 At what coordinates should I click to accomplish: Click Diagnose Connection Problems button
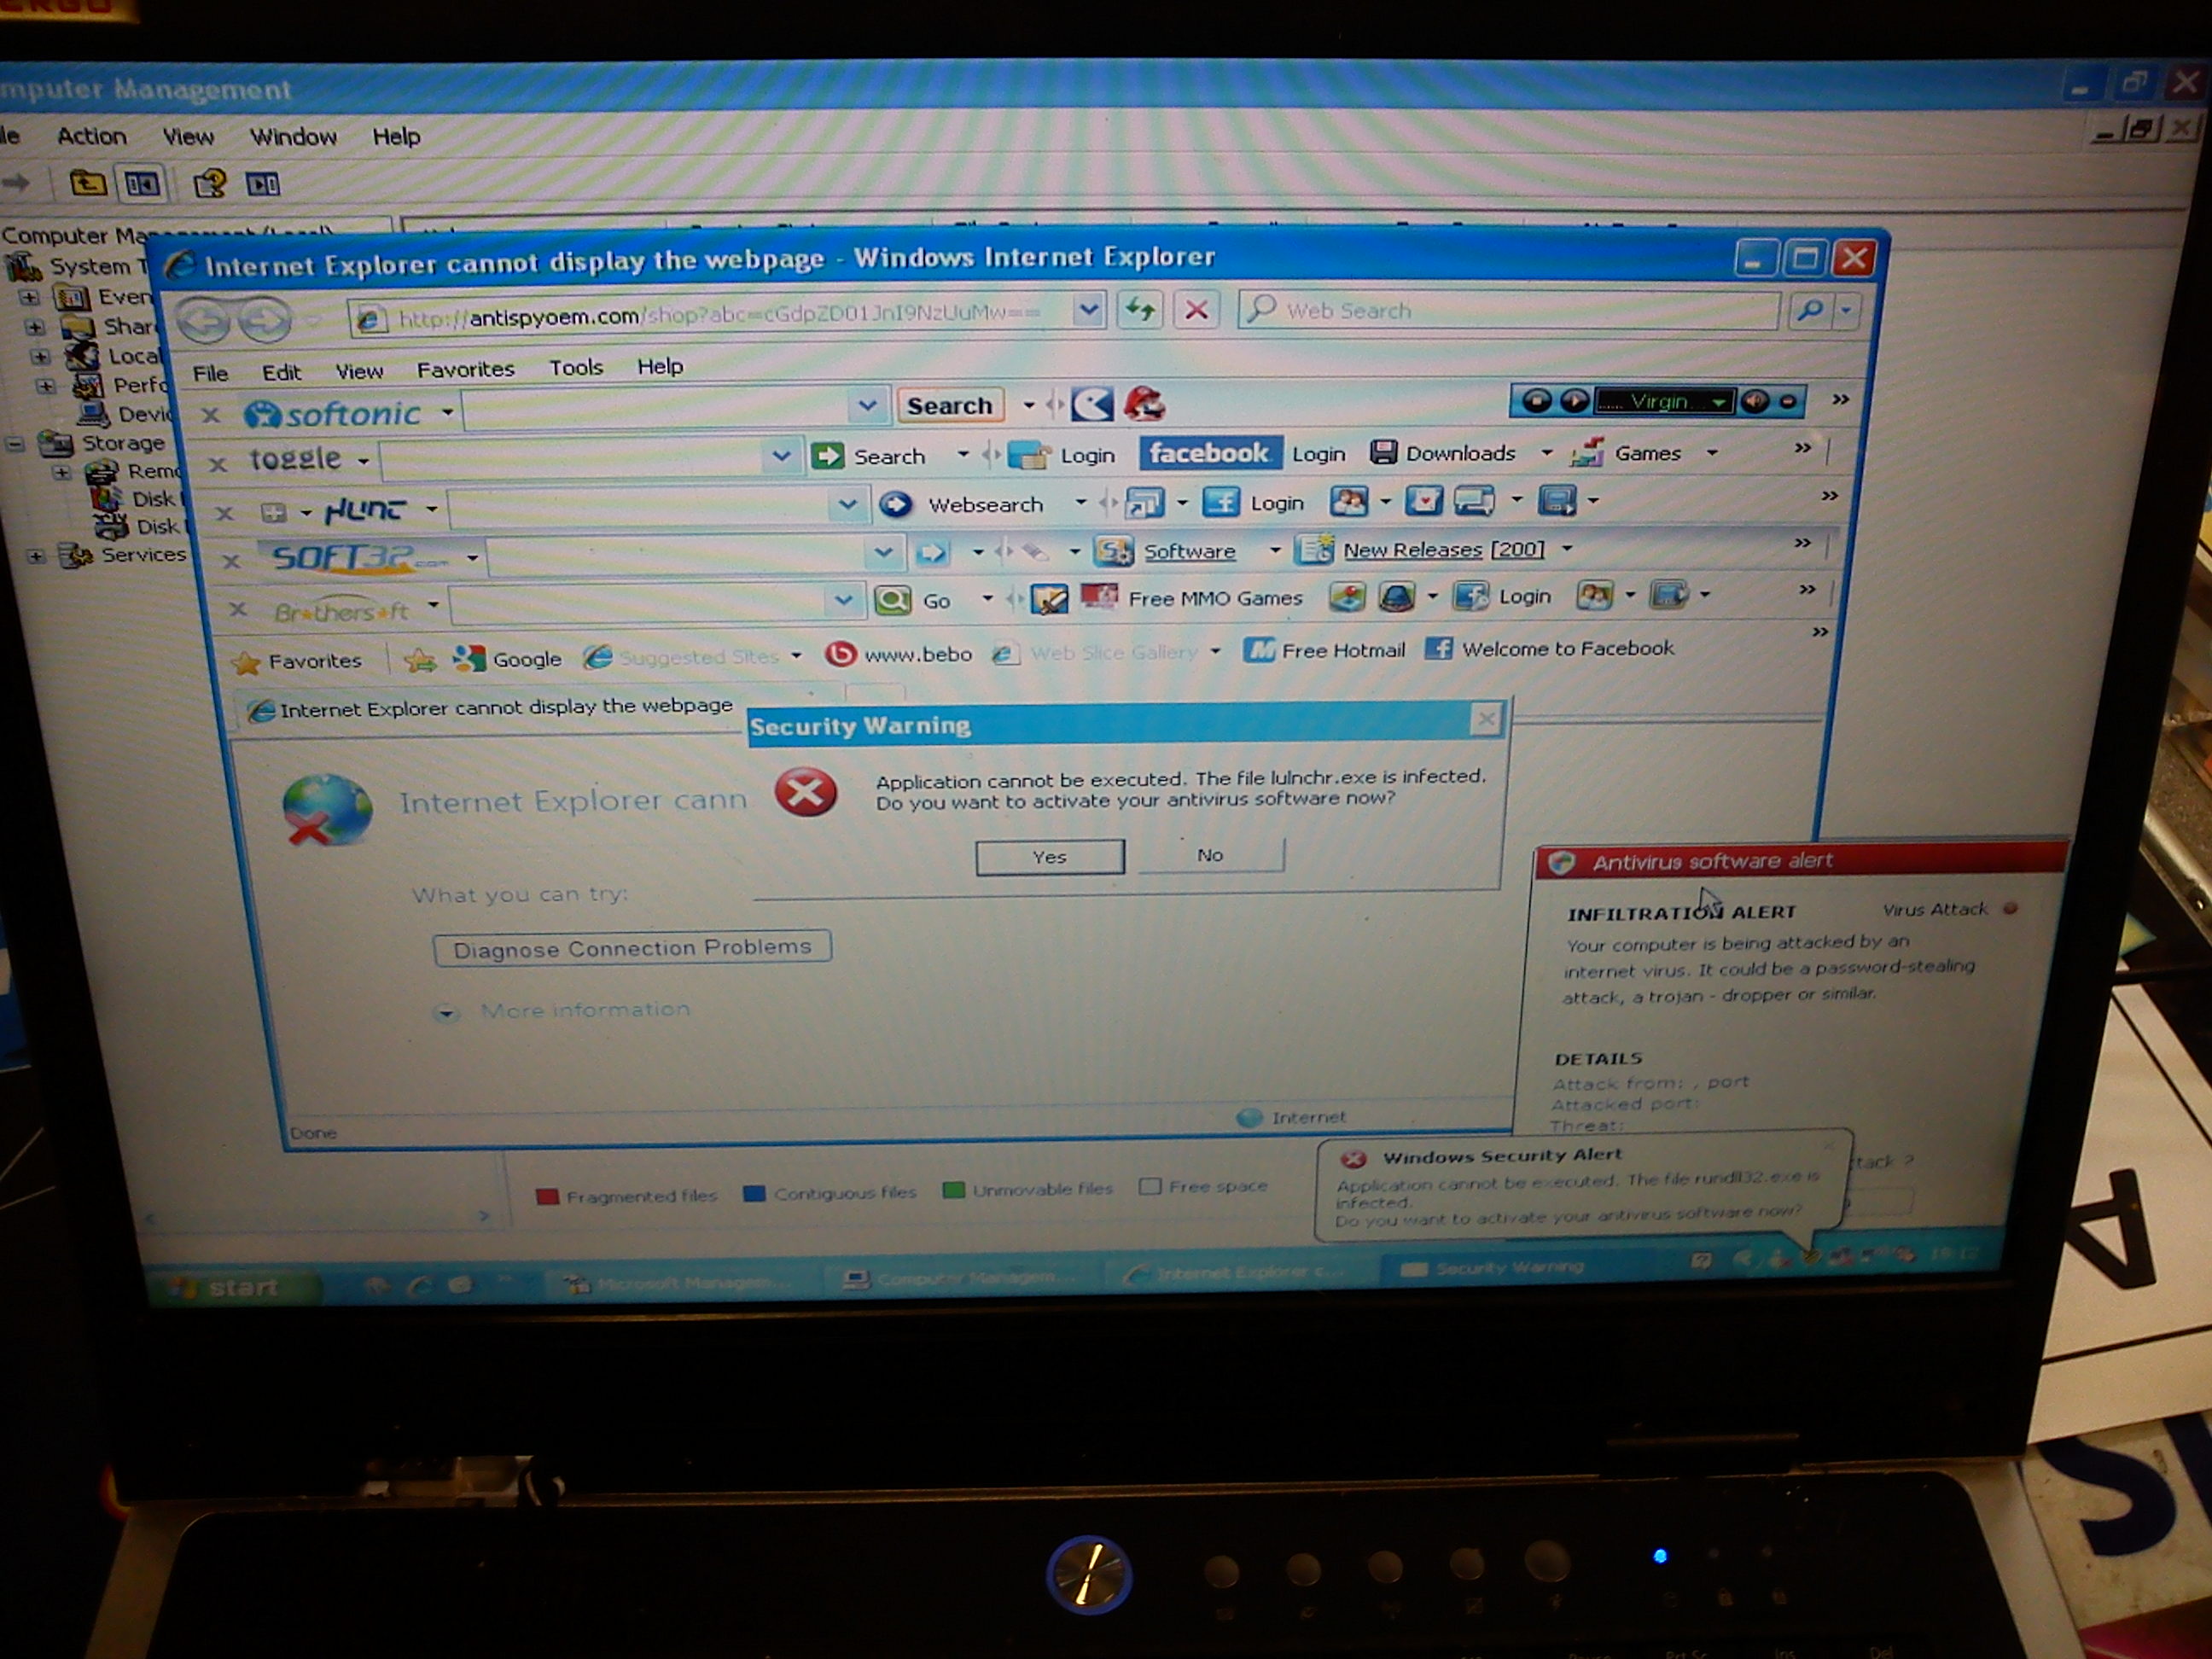[632, 947]
